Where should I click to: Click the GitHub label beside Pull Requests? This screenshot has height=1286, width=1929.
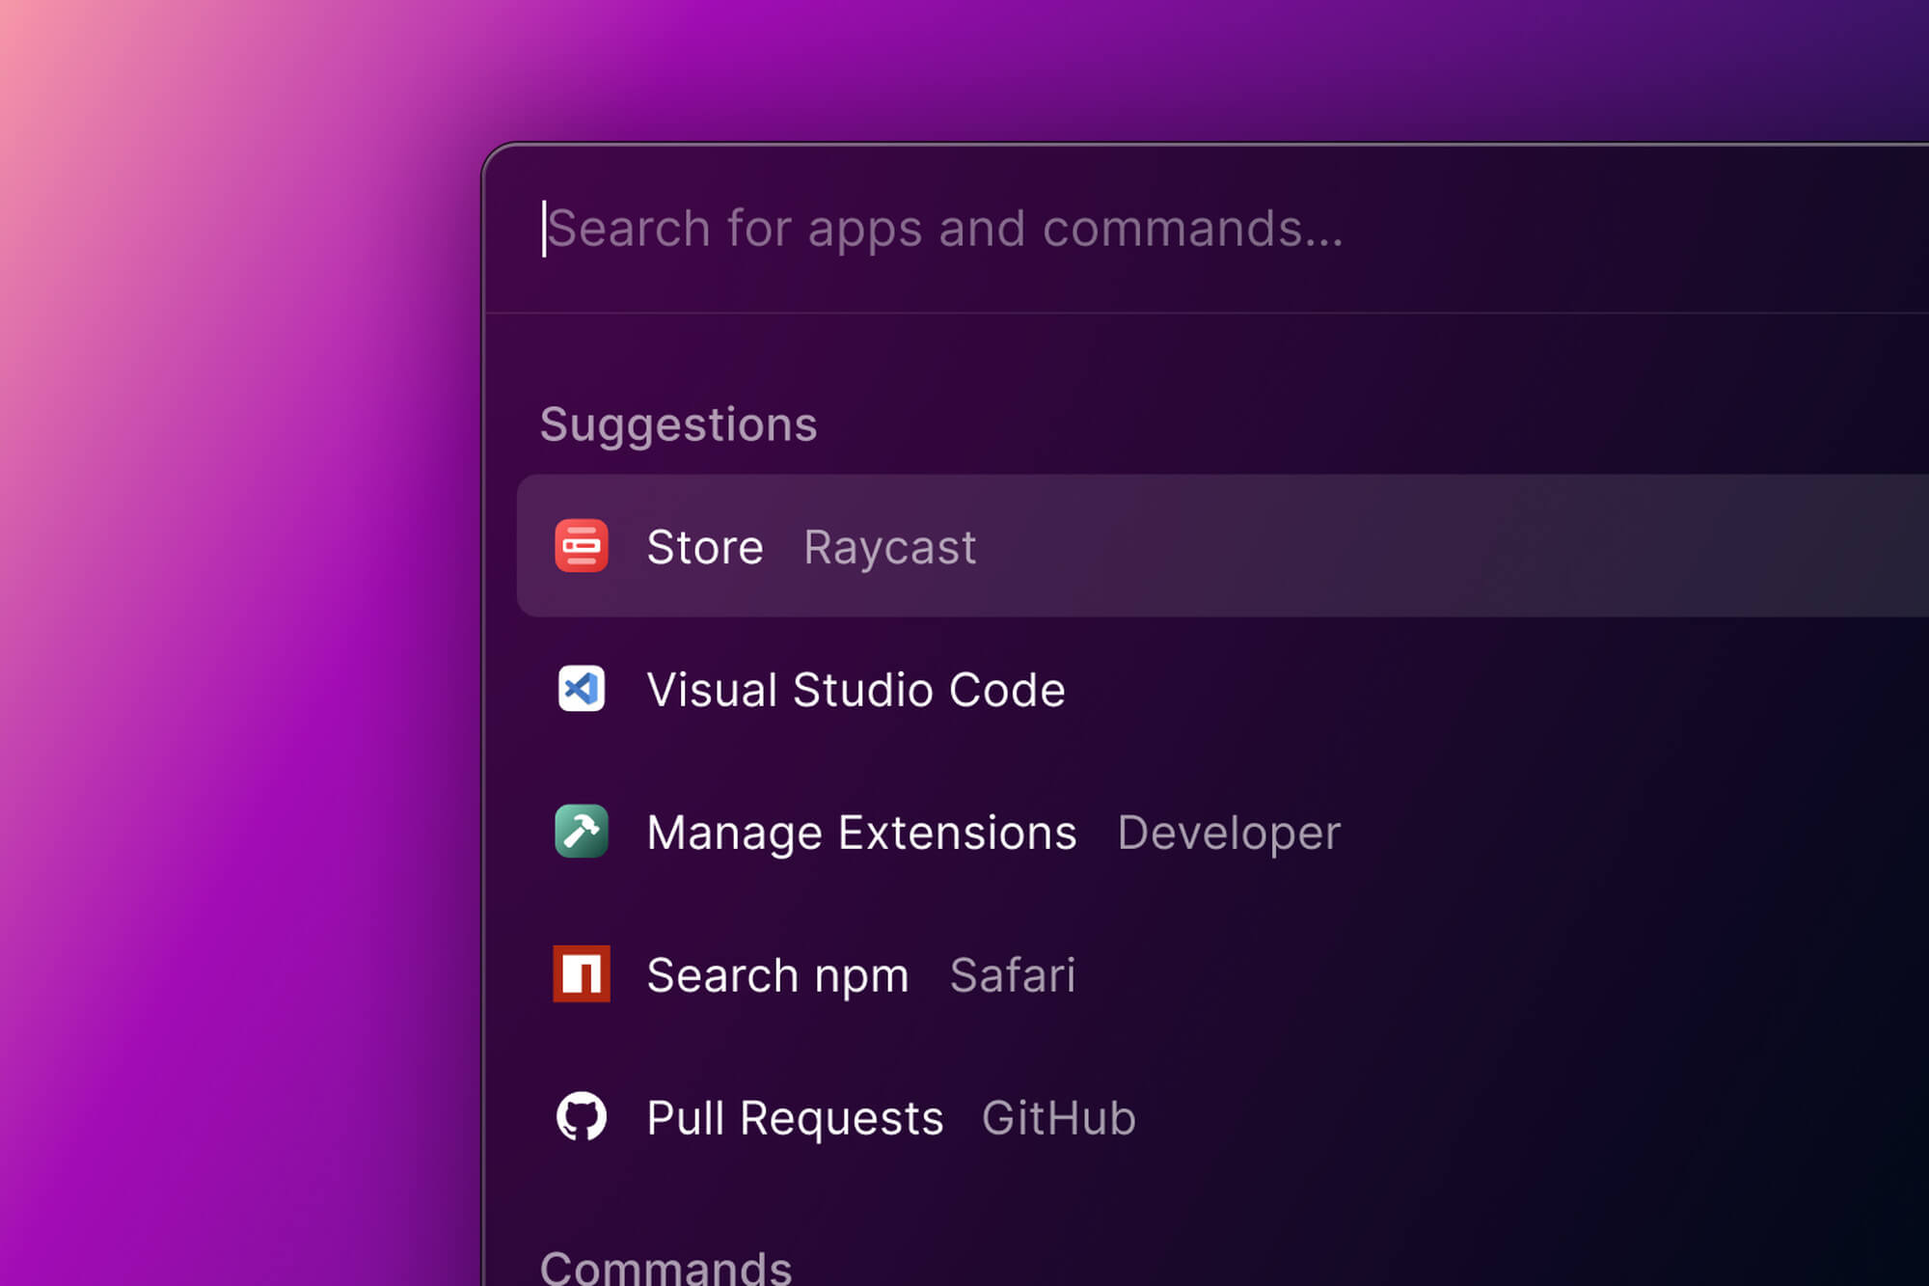click(x=1058, y=1116)
